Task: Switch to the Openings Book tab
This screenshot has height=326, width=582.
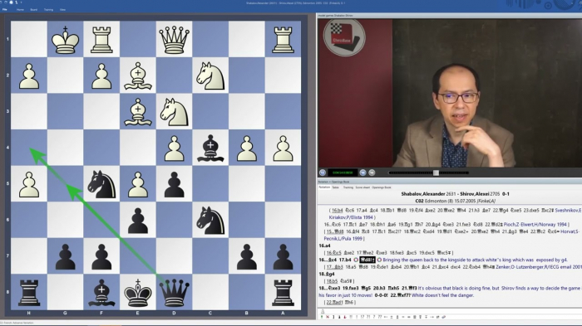Action: pyautogui.click(x=381, y=187)
